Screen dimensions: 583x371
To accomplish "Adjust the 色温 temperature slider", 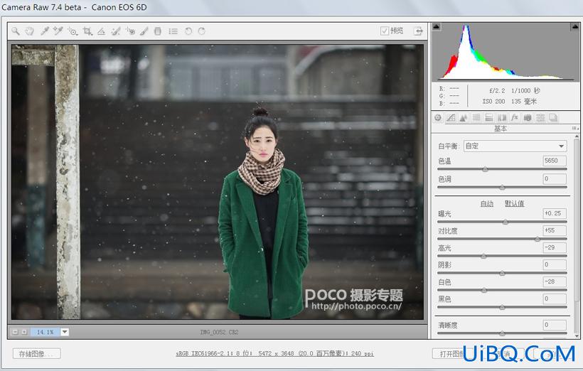I will point(485,170).
